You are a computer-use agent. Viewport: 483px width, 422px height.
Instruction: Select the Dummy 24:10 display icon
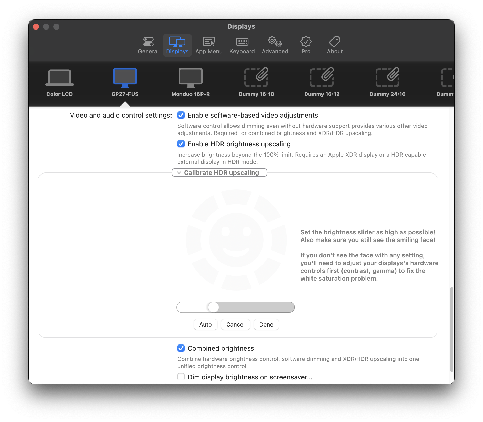tap(387, 81)
